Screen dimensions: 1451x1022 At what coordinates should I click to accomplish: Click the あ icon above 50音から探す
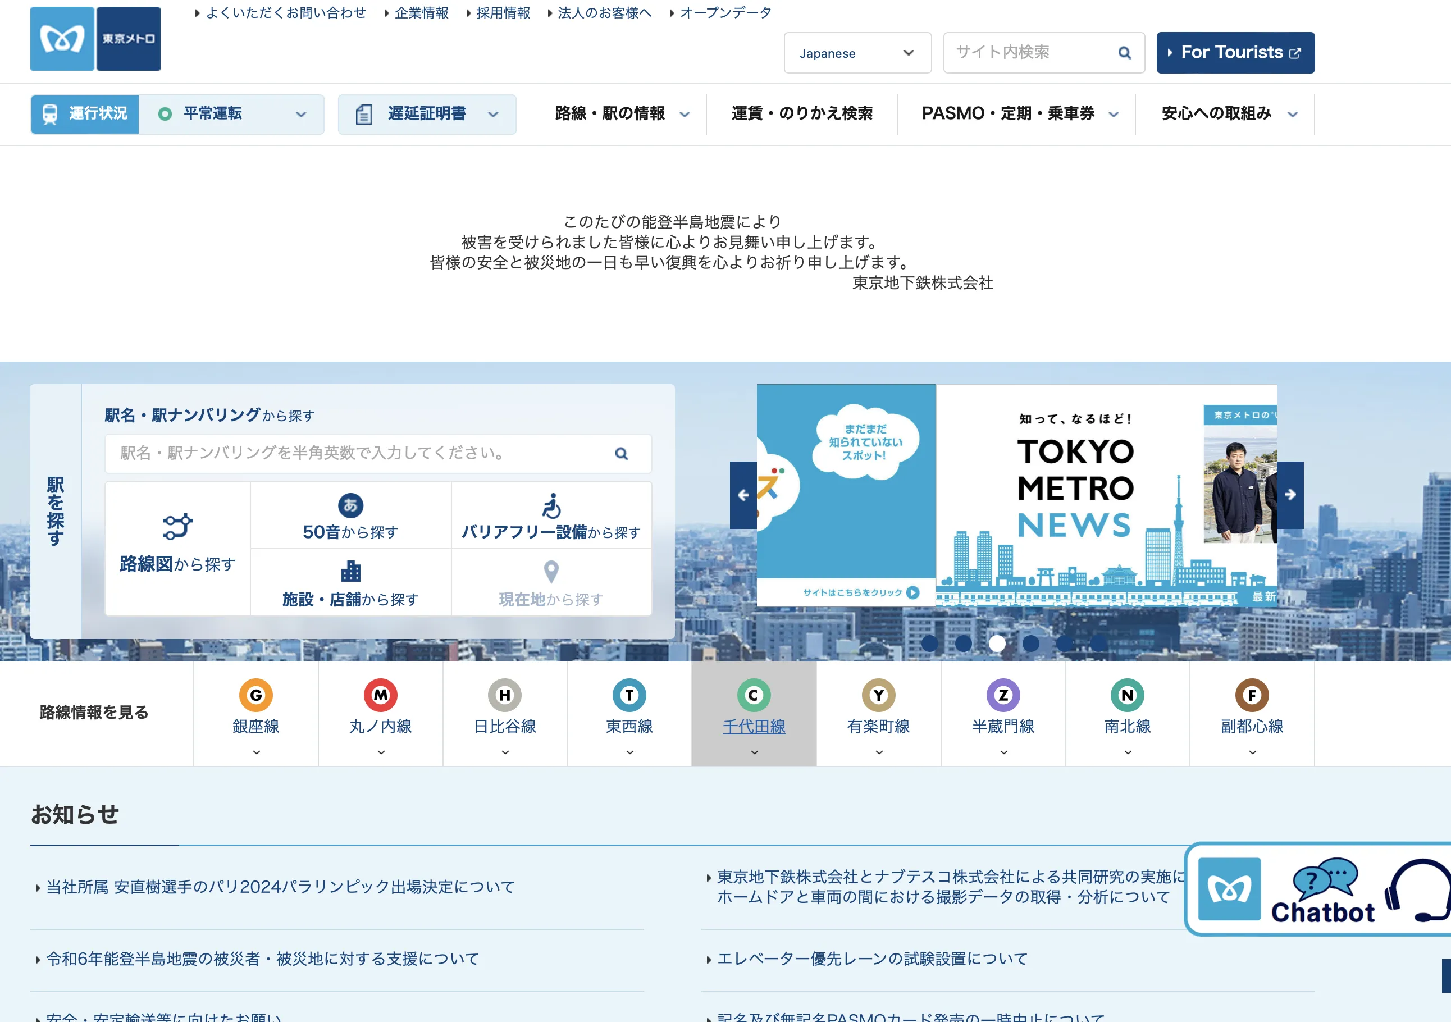(351, 505)
